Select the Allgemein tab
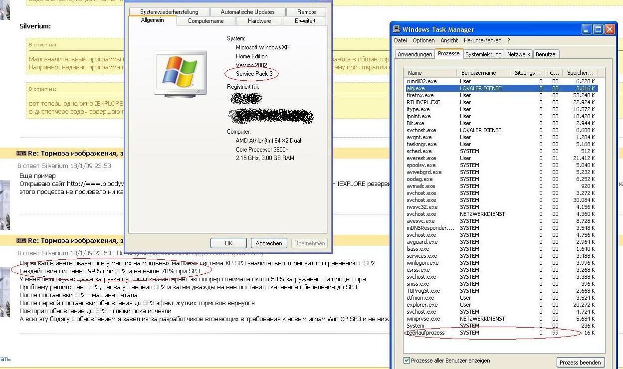Viewport: 623px width, 369px height. (x=152, y=20)
